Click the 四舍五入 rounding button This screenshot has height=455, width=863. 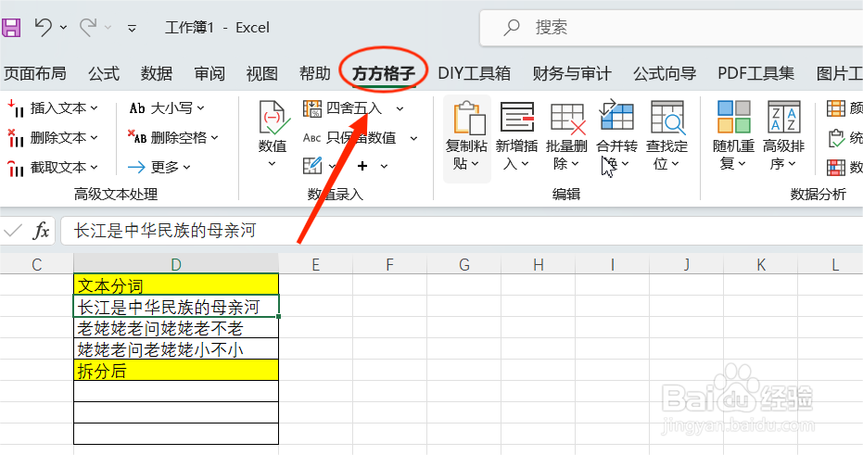tap(342, 108)
